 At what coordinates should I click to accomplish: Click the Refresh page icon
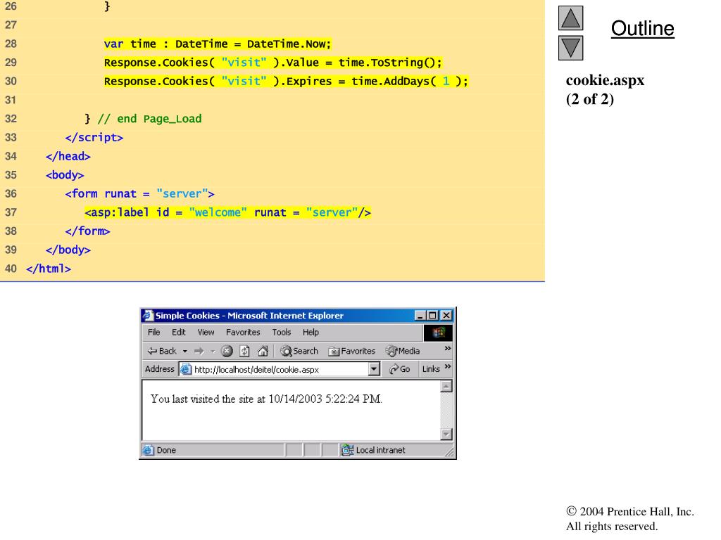coord(244,352)
